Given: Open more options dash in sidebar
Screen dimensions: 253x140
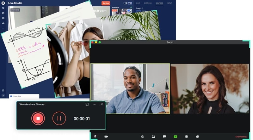Looking at the screenshot, I should point(3,28).
